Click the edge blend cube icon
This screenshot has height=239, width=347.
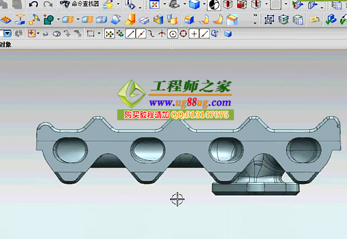(x=189, y=20)
